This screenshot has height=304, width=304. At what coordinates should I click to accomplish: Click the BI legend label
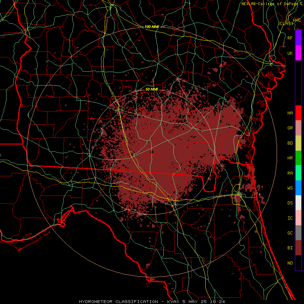click(290, 248)
